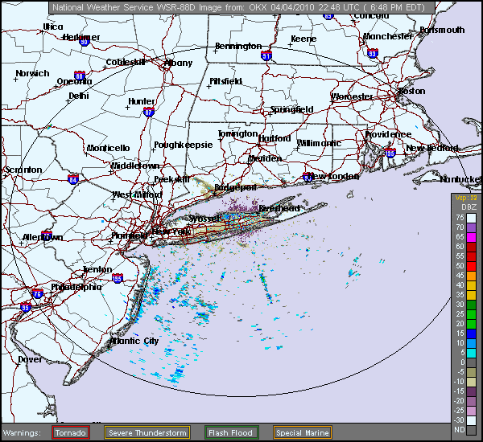The image size is (483, 442).
Task: Click the Monticello city label
Action: pyautogui.click(x=108, y=148)
